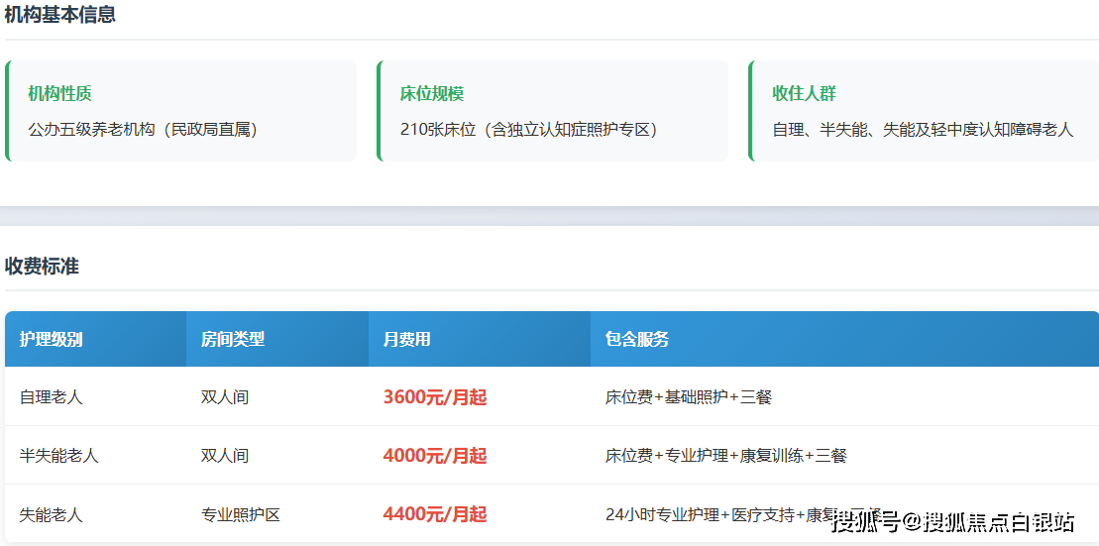The image size is (1099, 546).
Task: Click the 机构基本信息 section heading
Action: (60, 15)
